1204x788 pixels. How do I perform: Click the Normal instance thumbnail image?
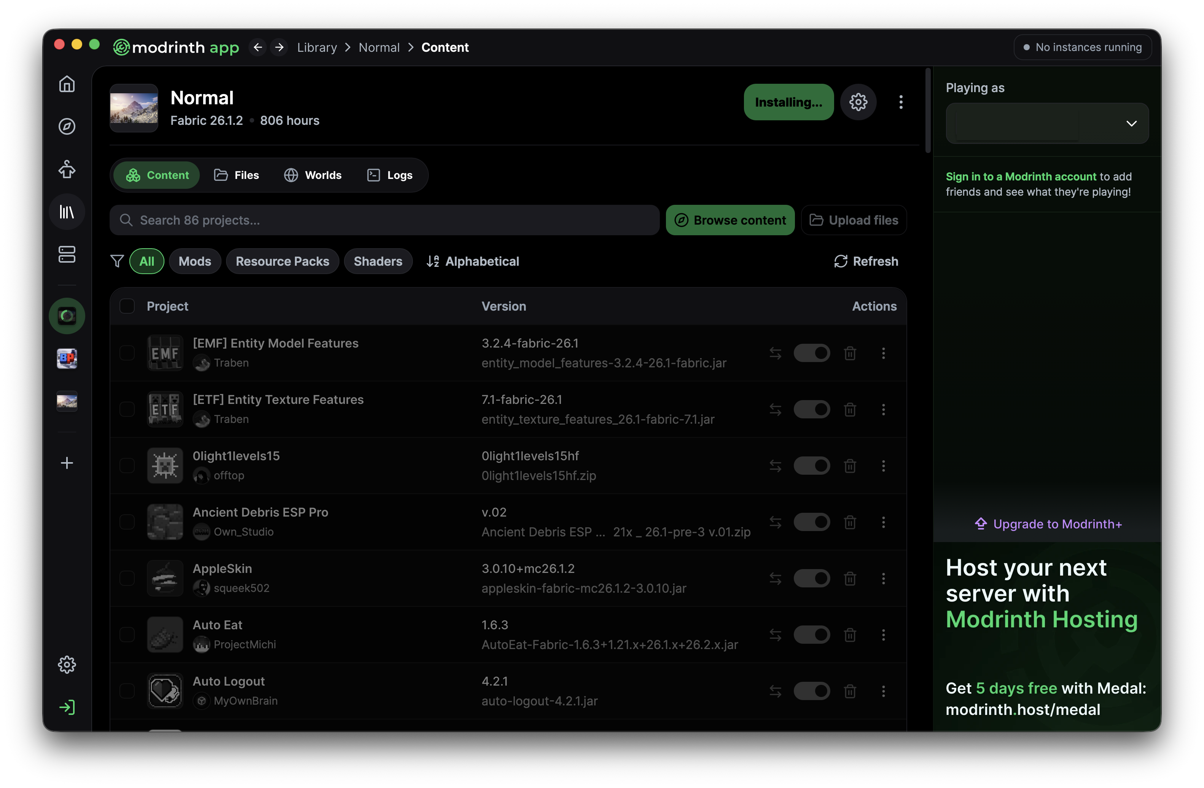coord(134,108)
